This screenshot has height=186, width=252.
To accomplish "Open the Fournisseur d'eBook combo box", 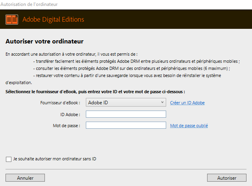I will pos(126,102).
